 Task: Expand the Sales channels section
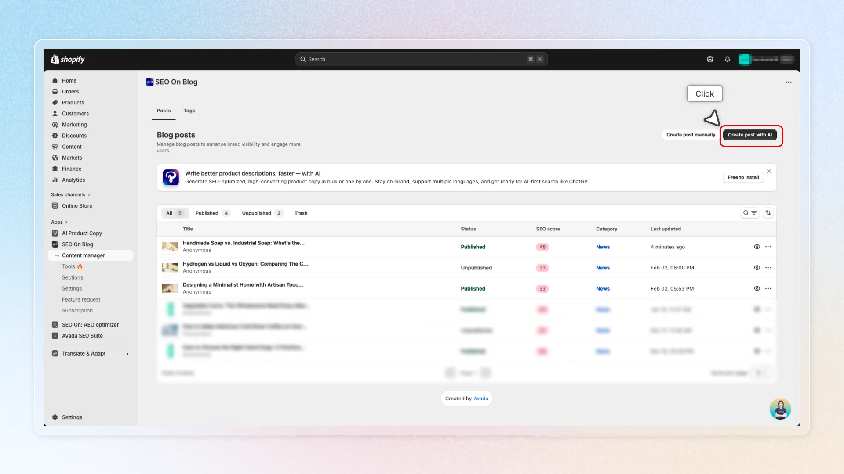[70, 194]
